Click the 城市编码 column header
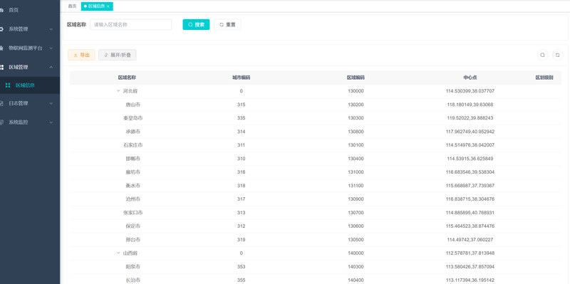 [x=242, y=78]
